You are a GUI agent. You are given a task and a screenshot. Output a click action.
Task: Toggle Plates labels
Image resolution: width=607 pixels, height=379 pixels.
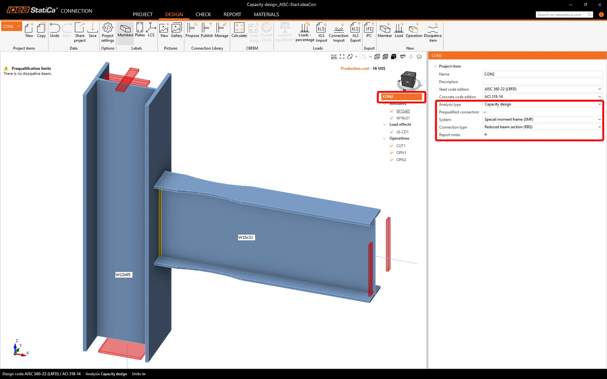(140, 30)
